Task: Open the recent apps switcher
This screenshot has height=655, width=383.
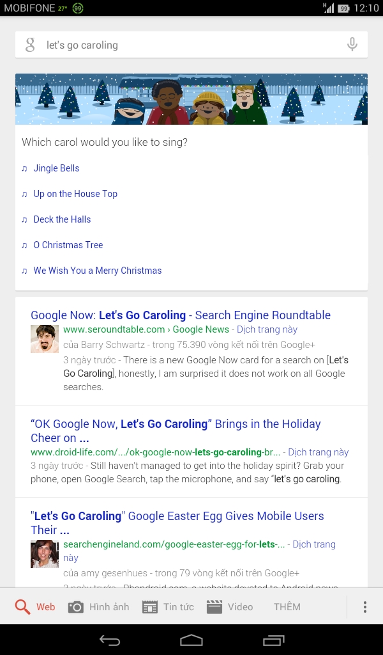Action: [274, 640]
